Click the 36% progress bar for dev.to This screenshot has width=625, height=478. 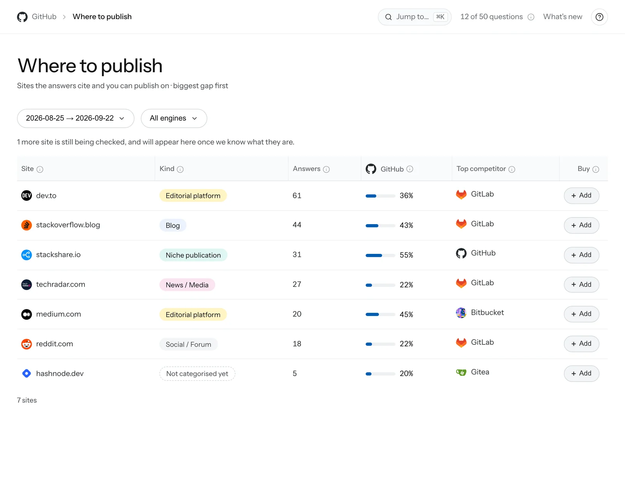[x=380, y=196]
